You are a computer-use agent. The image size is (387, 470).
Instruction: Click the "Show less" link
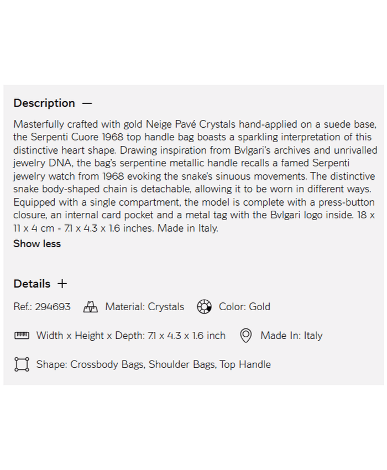point(37,244)
